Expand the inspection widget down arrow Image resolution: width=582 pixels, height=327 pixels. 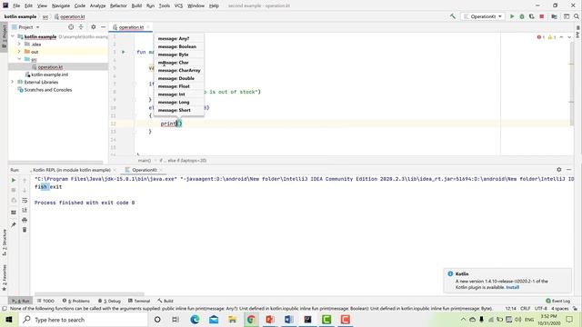569,37
